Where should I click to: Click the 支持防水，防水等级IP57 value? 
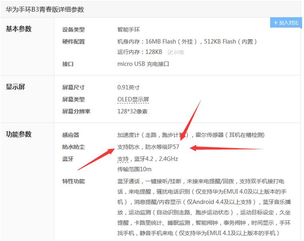click(148, 147)
